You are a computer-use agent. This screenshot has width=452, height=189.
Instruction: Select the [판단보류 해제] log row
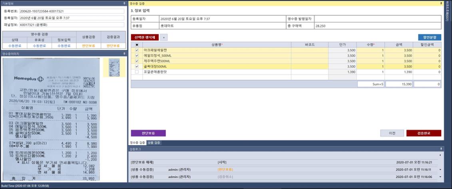click(284, 162)
